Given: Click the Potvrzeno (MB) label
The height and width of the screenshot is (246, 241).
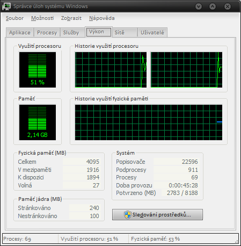Looking at the screenshot, I should [x=136, y=193].
